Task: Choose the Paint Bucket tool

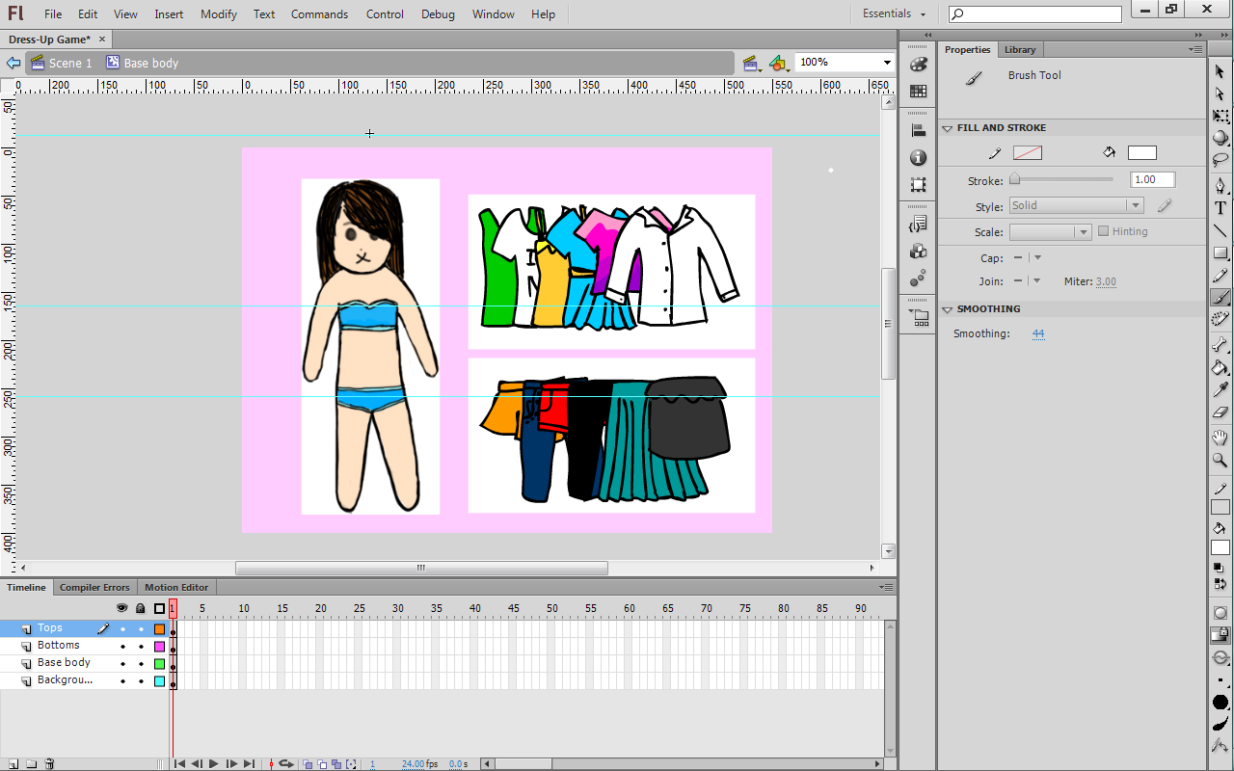Action: [x=1221, y=367]
